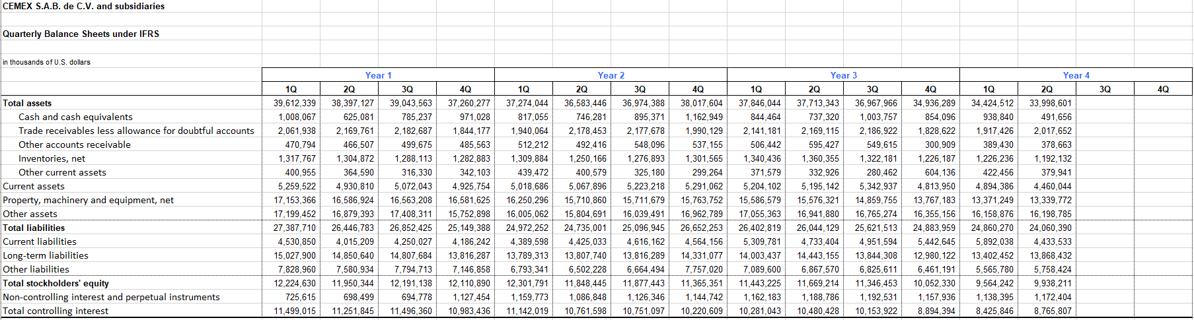This screenshot has height=320, width=1194.
Task: Click 'Non-controlling interest and perpetual instruments' label
Action: (x=111, y=297)
